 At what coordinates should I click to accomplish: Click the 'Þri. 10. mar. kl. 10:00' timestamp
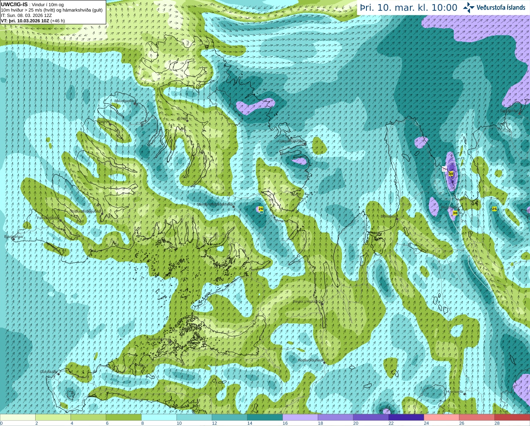click(x=408, y=8)
